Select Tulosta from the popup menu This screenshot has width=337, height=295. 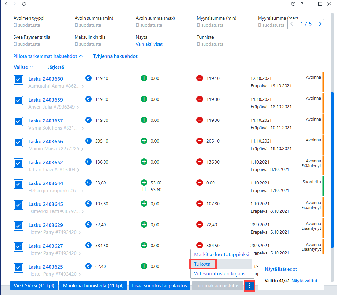(202, 264)
